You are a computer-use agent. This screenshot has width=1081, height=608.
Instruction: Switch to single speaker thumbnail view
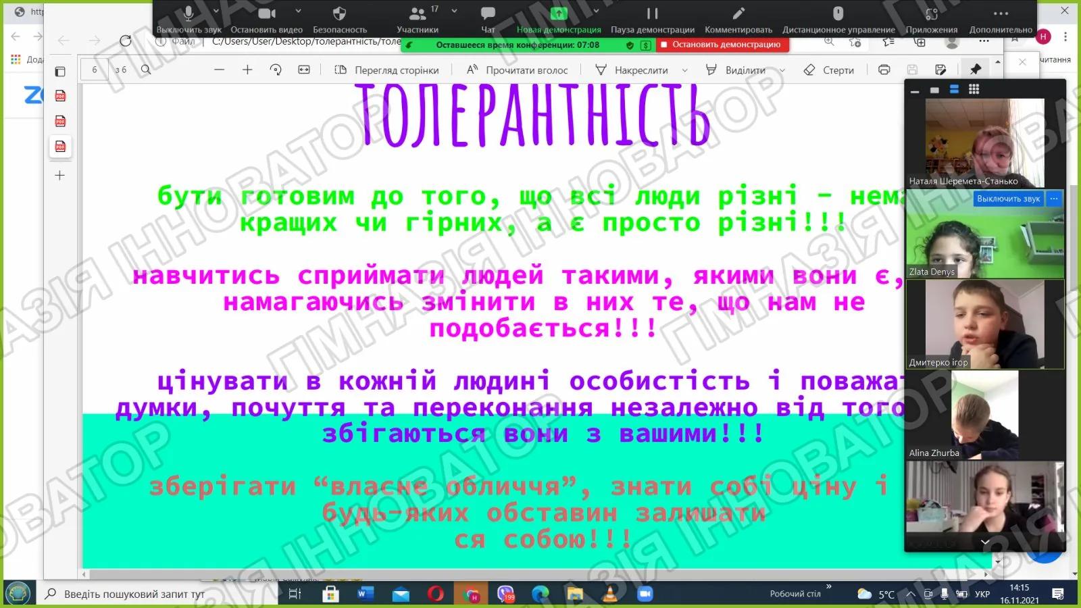[934, 90]
